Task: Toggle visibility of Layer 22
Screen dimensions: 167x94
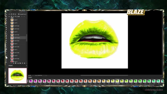Action: tap(9, 44)
